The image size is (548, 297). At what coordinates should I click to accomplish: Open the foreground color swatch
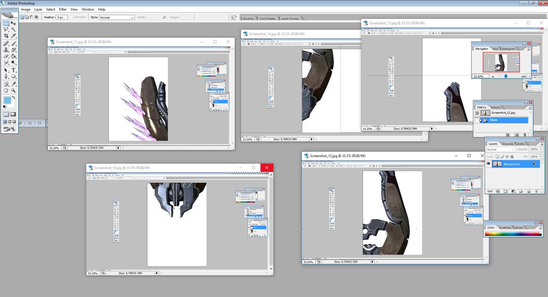(7, 100)
